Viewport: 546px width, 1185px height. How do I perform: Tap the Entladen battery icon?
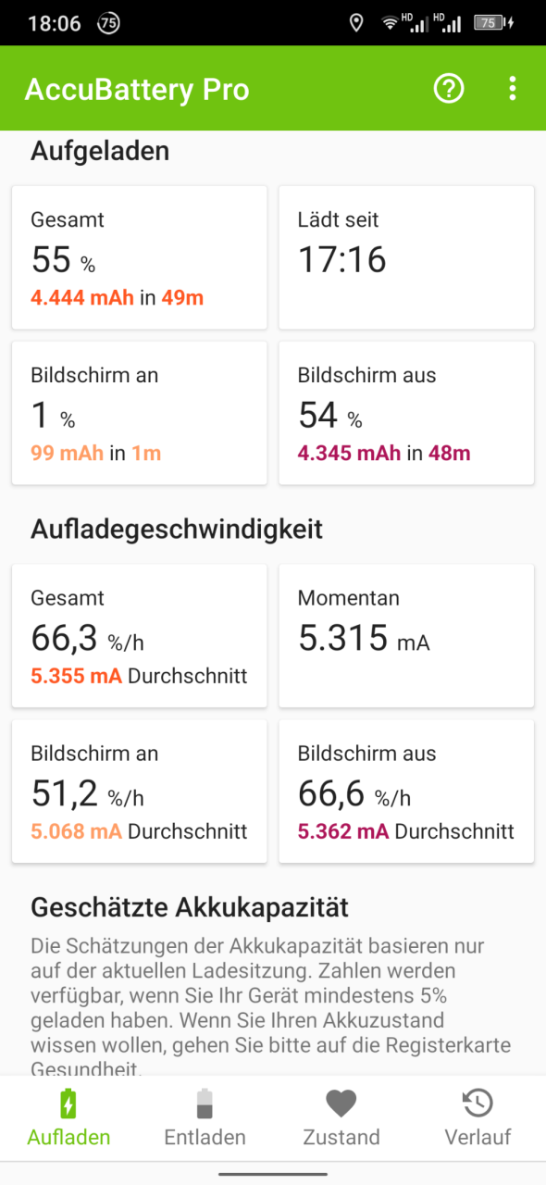(205, 1104)
